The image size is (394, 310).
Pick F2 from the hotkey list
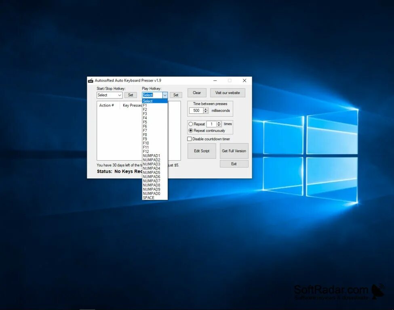[155, 109]
